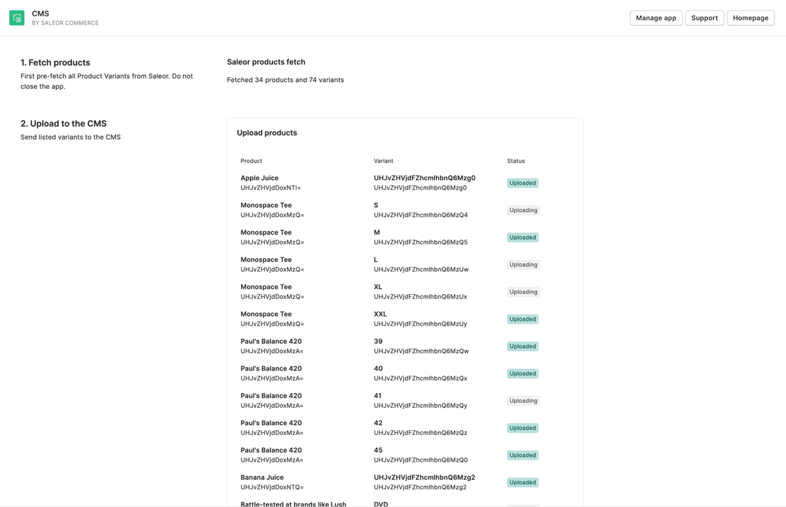Click the Variant column header
Image resolution: width=786 pixels, height=507 pixels.
pyautogui.click(x=383, y=160)
